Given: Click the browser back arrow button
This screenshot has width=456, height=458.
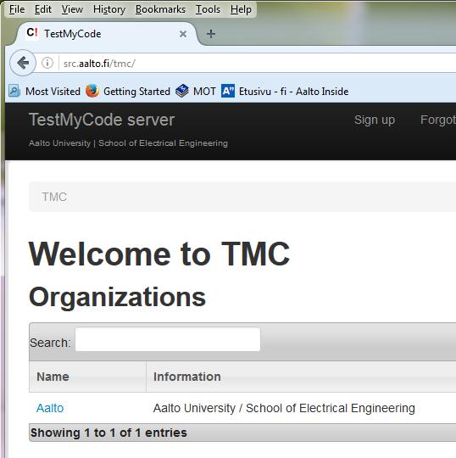Looking at the screenshot, I should tap(23, 63).
